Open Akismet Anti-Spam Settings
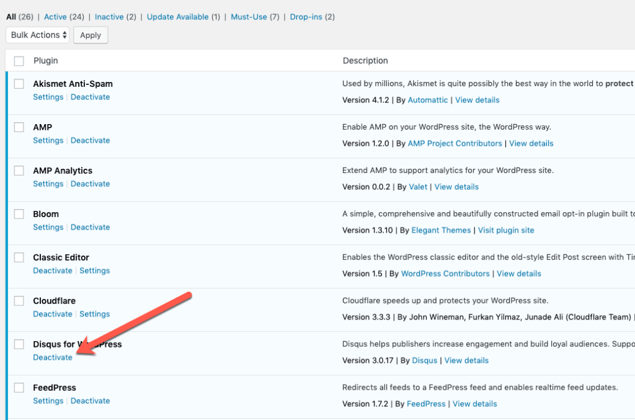The height and width of the screenshot is (420, 635). [48, 97]
